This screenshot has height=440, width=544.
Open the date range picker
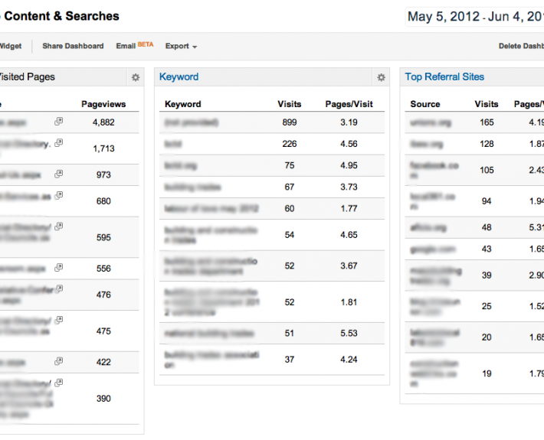475,17
